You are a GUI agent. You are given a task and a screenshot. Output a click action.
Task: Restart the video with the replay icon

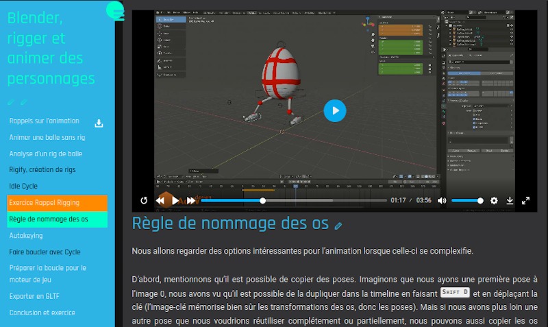[144, 200]
